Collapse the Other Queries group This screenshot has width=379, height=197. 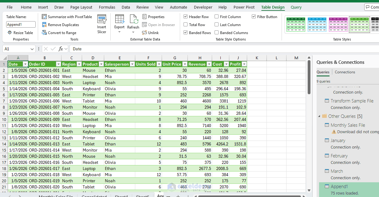coord(319,116)
